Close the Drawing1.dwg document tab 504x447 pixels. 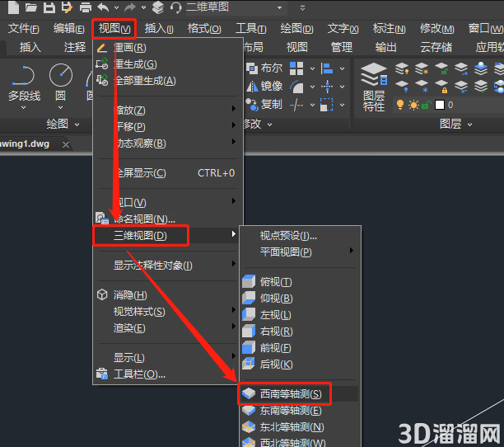pos(66,145)
